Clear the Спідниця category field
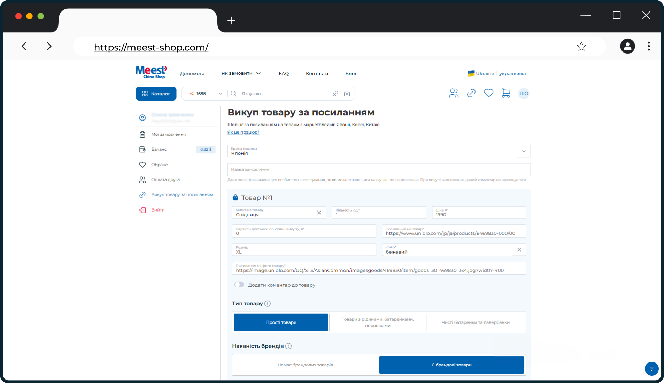 coord(319,213)
